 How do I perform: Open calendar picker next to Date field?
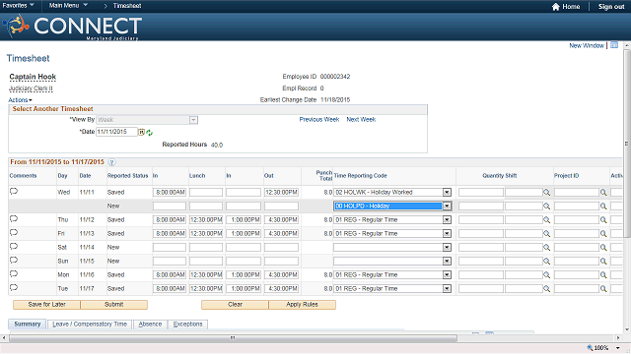click(142, 132)
